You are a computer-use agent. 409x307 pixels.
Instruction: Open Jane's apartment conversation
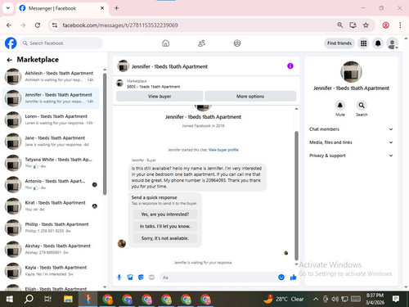click(x=51, y=141)
